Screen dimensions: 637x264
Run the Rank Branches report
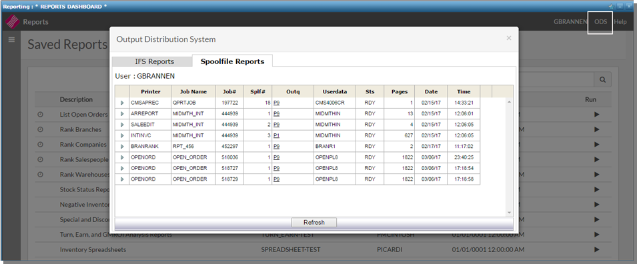(x=596, y=129)
